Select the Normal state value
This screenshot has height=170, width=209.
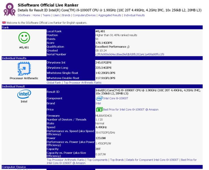(x=100, y=123)
